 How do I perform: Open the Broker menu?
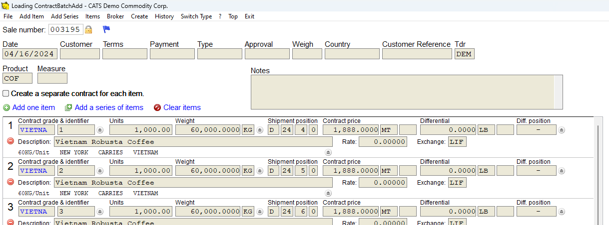pos(115,16)
